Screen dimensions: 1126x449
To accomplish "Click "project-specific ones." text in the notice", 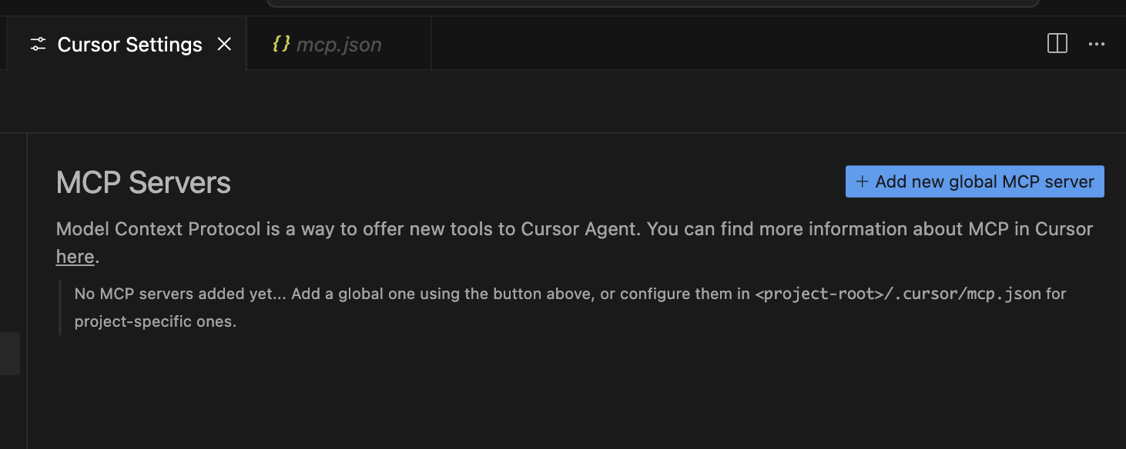I will [x=155, y=321].
